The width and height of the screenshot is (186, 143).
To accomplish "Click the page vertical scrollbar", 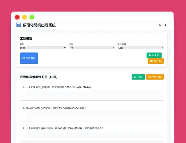I will coord(173,37).
